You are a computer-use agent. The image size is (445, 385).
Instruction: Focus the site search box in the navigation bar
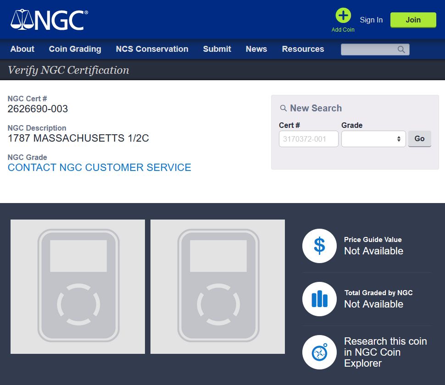click(375, 49)
